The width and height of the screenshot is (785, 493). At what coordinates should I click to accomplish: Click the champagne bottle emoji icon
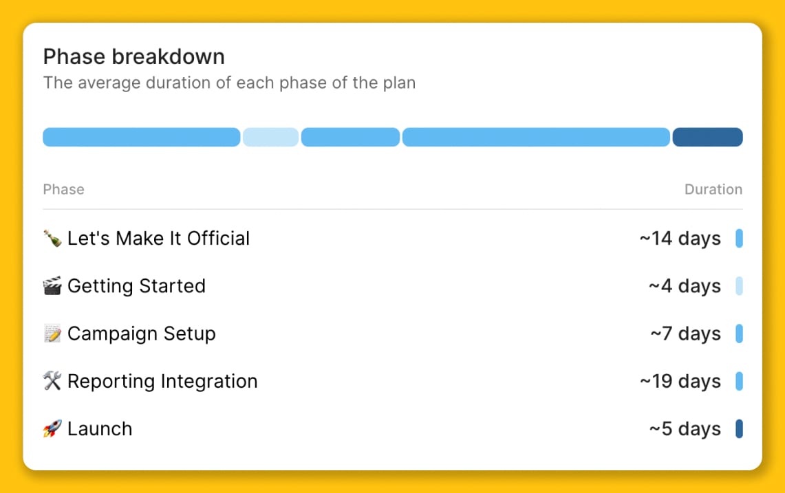pos(52,238)
